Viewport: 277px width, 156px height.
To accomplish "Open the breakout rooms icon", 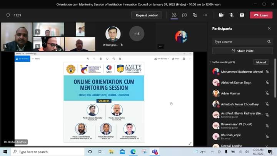I will point(195,15).
